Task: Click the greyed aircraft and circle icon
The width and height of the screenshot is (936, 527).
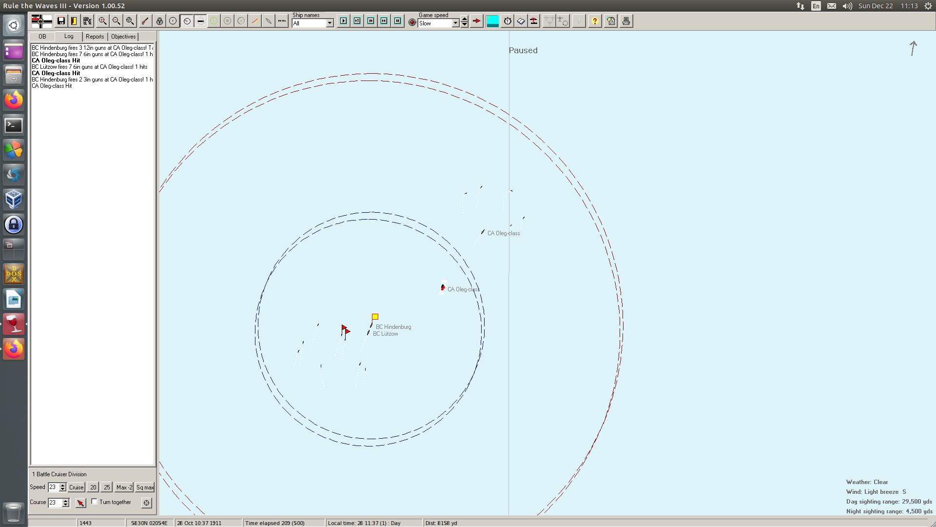Action: click(563, 21)
